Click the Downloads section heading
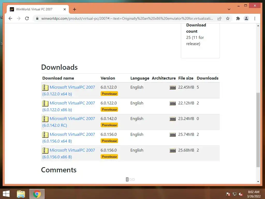Screen dimensions: 265x199 pos(59,67)
